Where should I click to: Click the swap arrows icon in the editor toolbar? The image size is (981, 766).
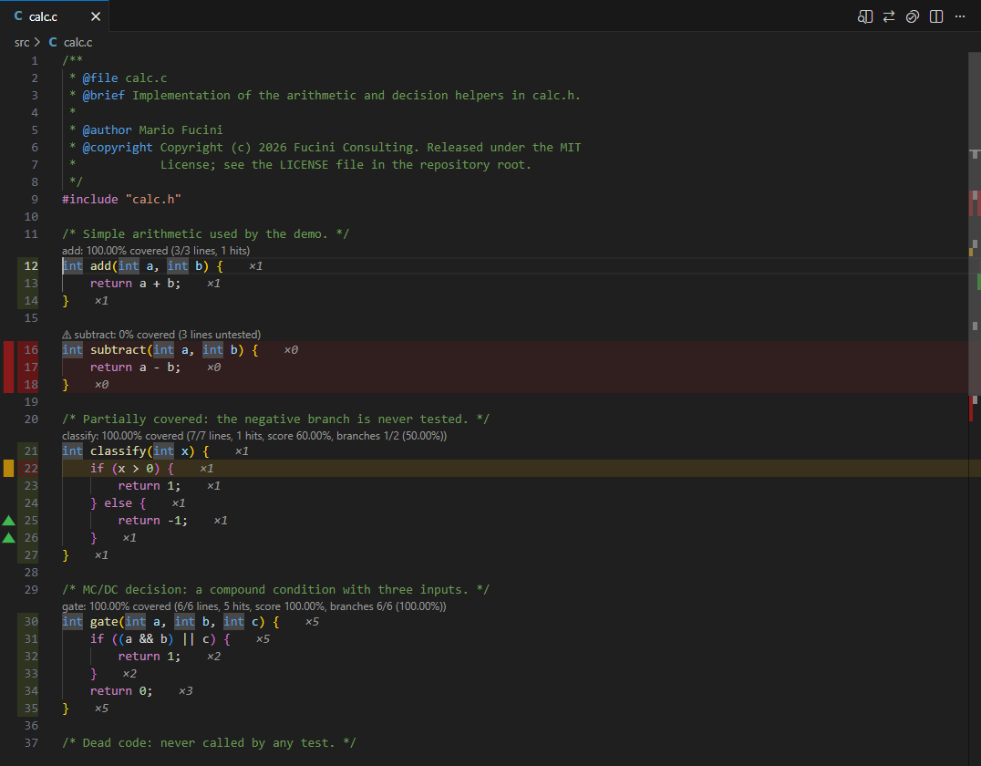pos(888,17)
